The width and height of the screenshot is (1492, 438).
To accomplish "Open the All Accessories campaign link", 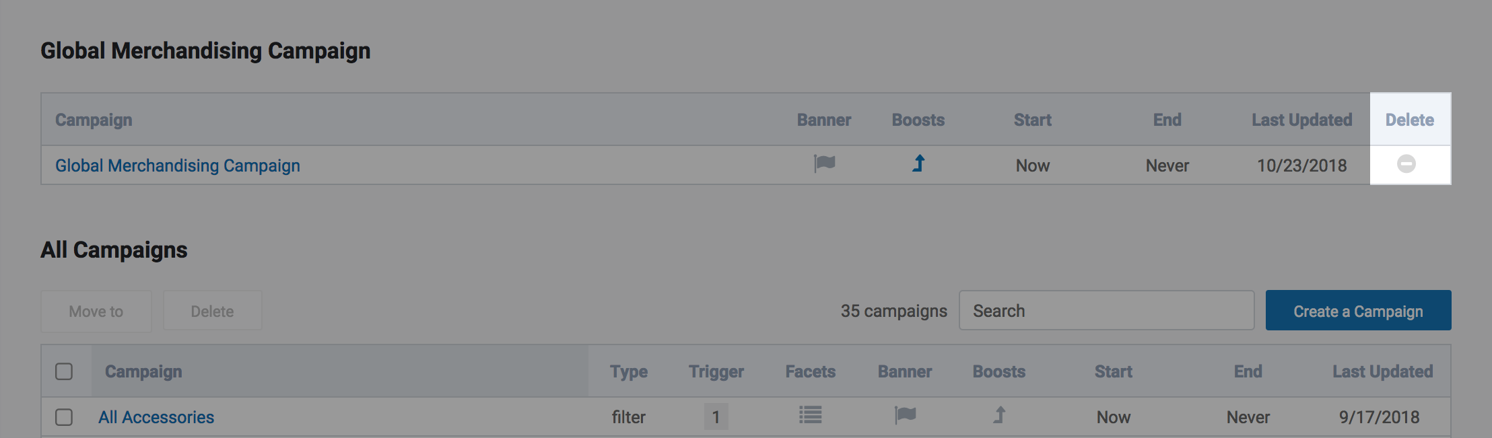I will (156, 417).
